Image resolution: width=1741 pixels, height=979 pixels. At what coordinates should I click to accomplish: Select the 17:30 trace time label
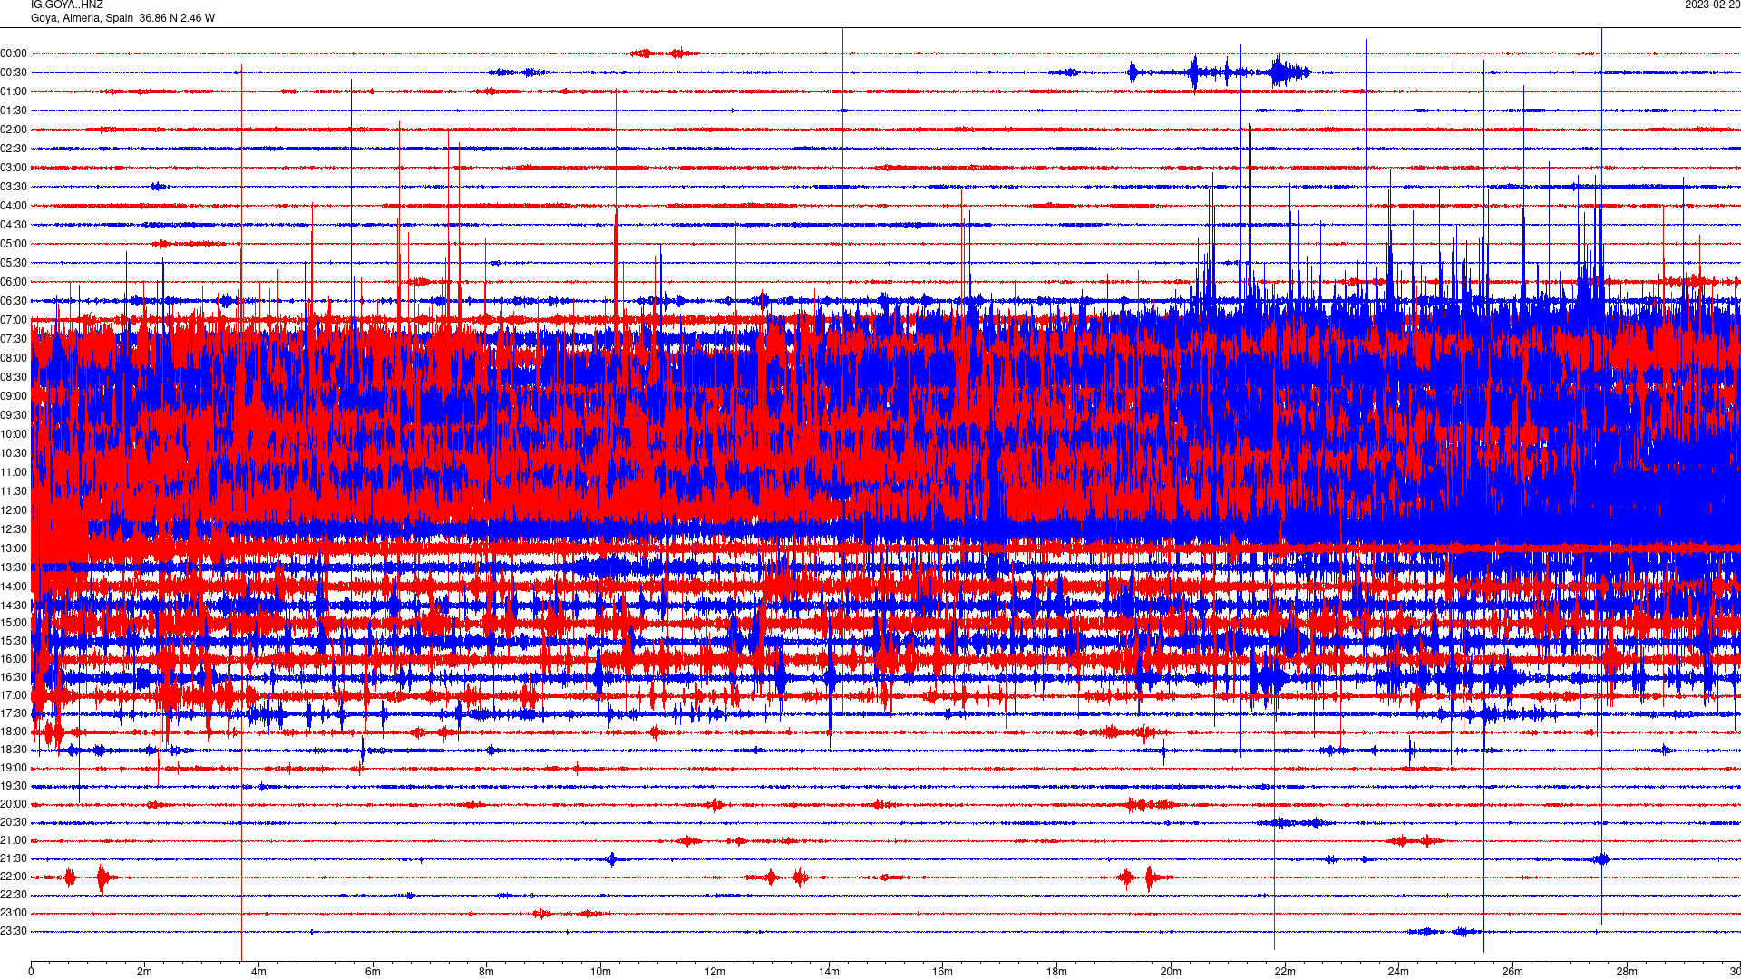pyautogui.click(x=14, y=713)
